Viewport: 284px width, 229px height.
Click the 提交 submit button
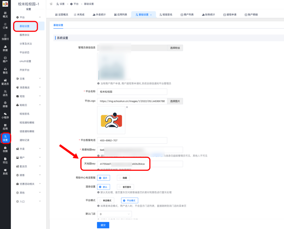tap(103, 225)
